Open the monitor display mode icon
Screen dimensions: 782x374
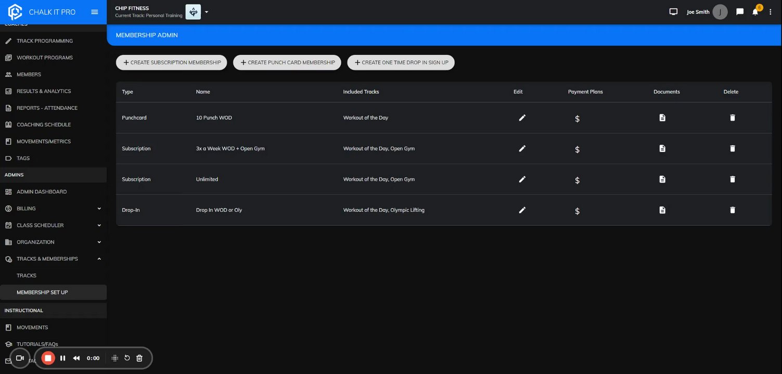pos(673,12)
